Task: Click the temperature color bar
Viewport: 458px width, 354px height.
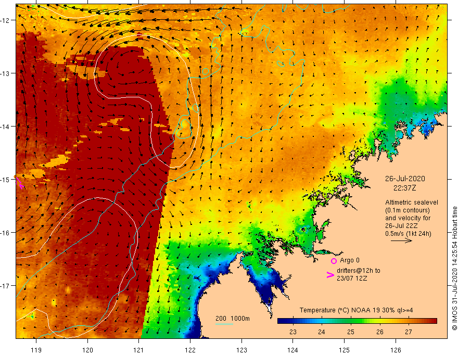Action: (357, 321)
